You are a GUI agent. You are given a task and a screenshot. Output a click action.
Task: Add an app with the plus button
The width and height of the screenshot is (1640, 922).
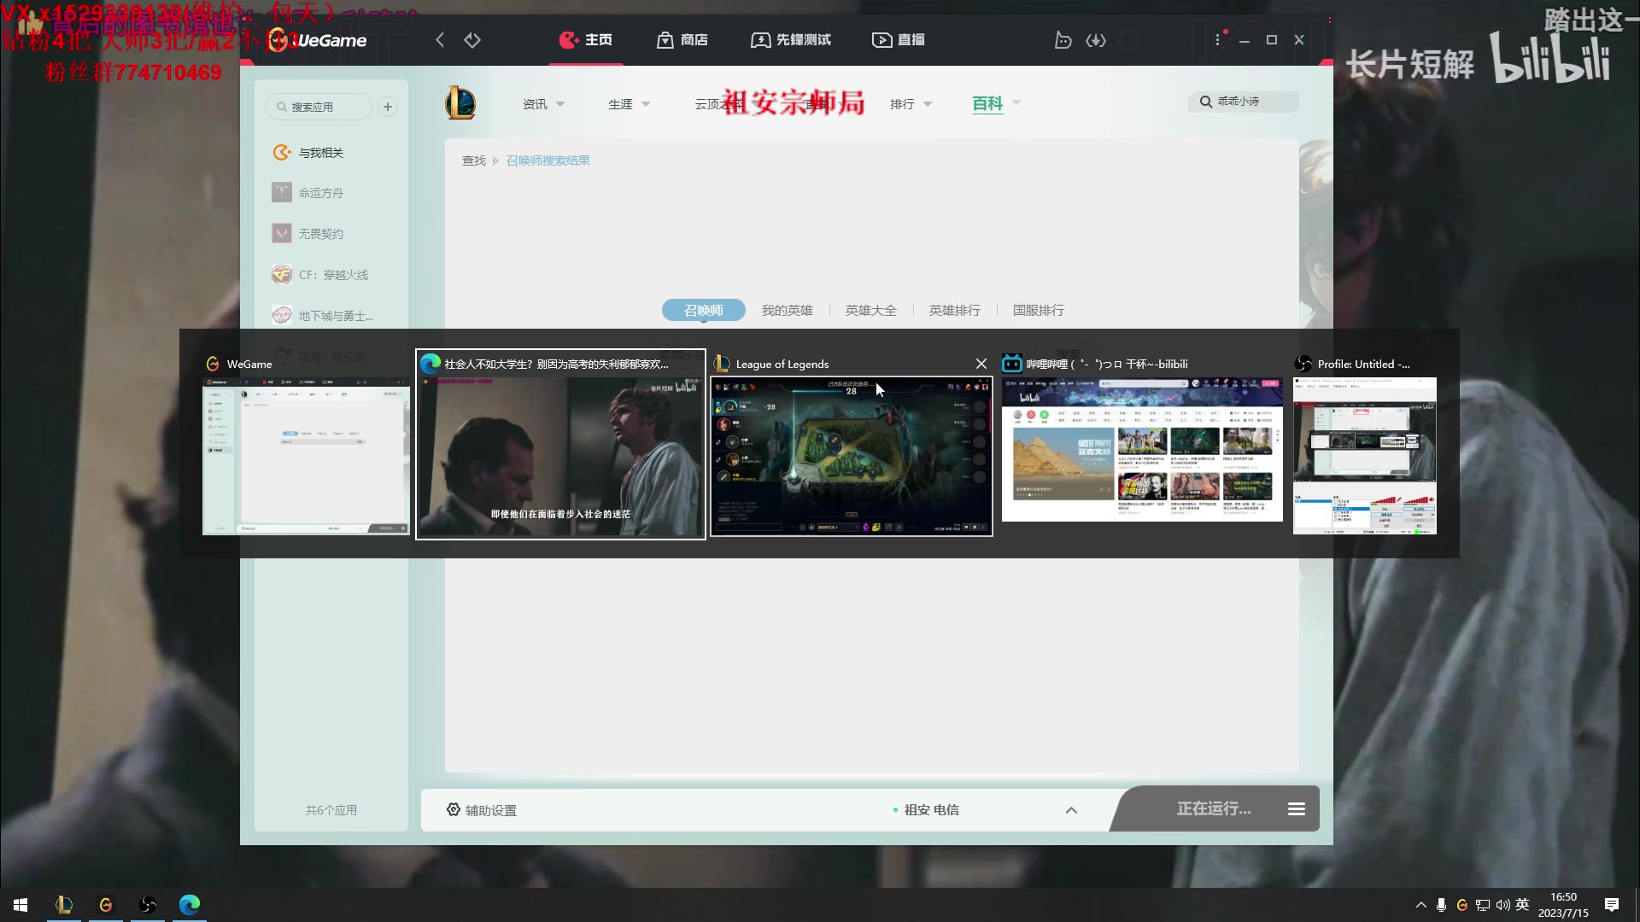[x=388, y=107]
